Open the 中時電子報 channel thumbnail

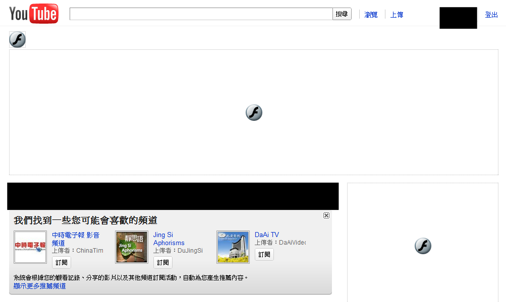pos(30,247)
